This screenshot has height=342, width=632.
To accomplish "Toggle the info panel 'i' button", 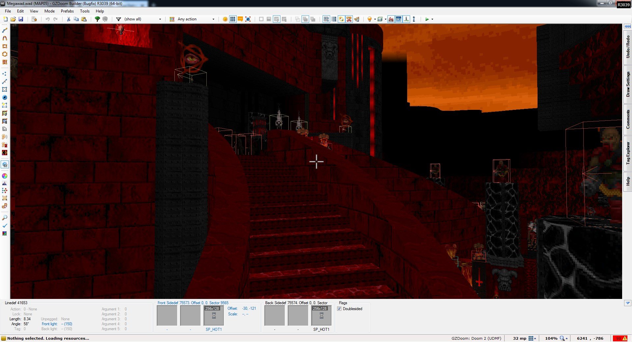I will (407, 19).
